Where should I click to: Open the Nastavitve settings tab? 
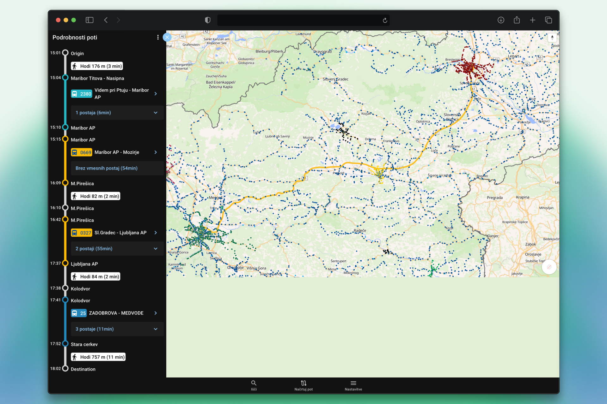[x=353, y=385]
